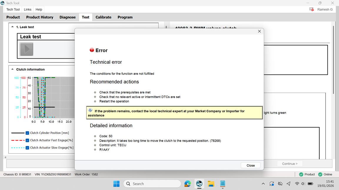This screenshot has width=339, height=190.
Task: Click the info icon in yellow notice
Action: click(90, 110)
